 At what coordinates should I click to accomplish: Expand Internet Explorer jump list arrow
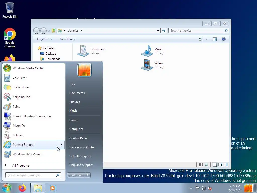(x=61, y=144)
